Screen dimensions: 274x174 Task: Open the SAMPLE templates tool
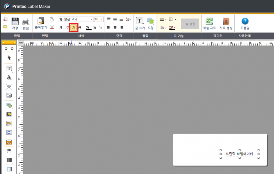click(9, 142)
